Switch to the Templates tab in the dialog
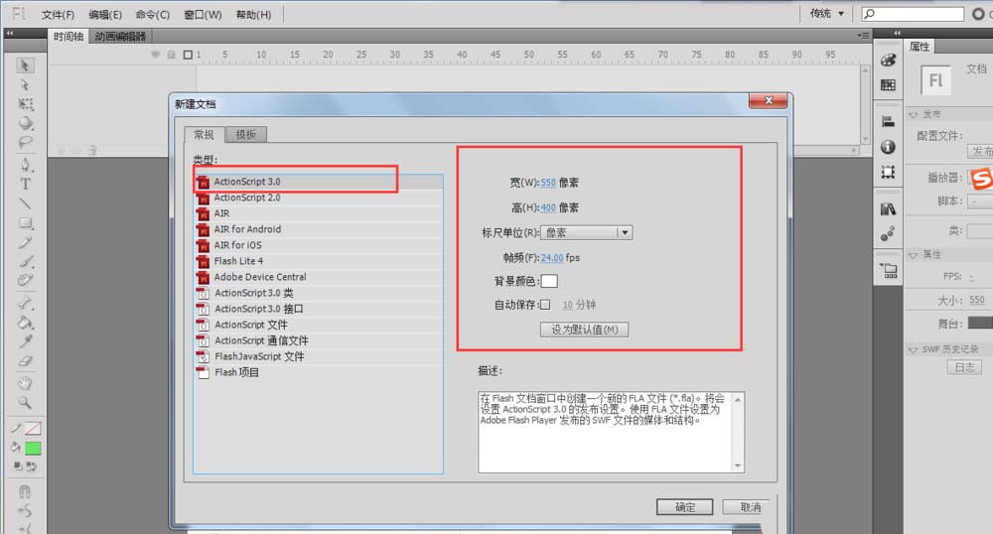 coord(245,135)
